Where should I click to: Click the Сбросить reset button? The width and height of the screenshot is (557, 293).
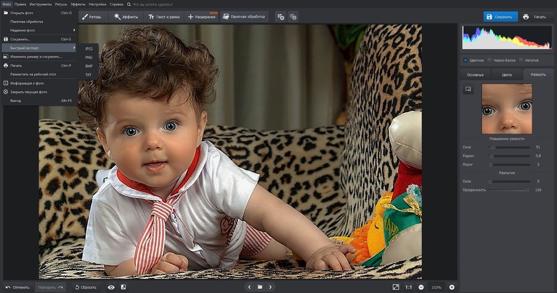click(85, 287)
